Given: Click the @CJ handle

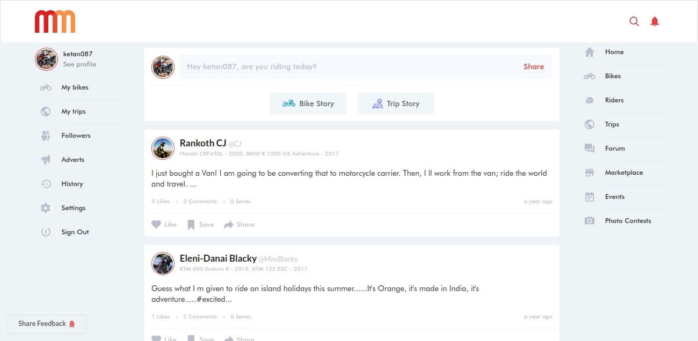Looking at the screenshot, I should pyautogui.click(x=235, y=144).
